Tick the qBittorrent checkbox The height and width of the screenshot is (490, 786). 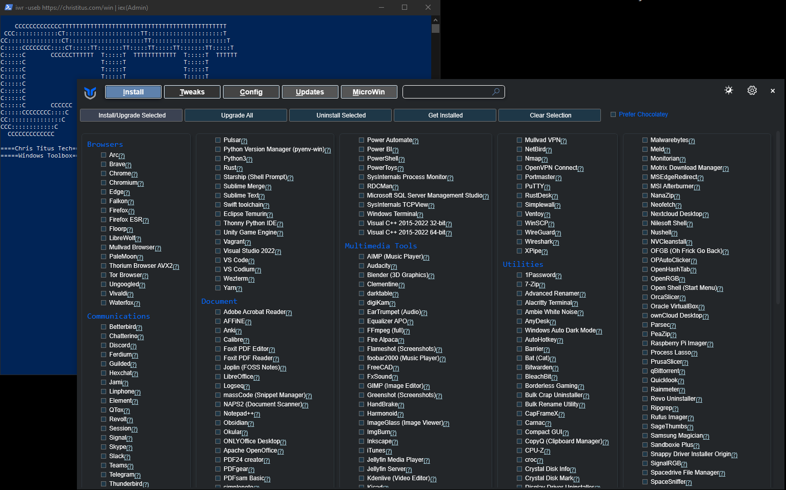point(646,371)
